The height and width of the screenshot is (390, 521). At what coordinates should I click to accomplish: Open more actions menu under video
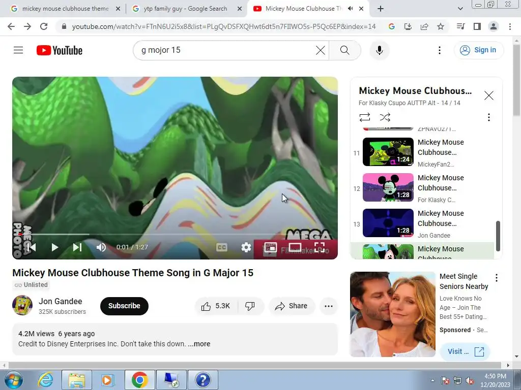[328, 306]
